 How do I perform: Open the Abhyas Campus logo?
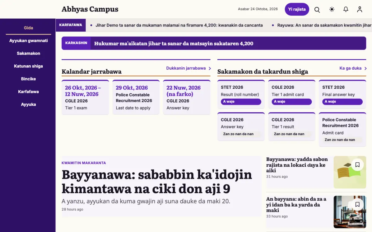[x=90, y=9]
